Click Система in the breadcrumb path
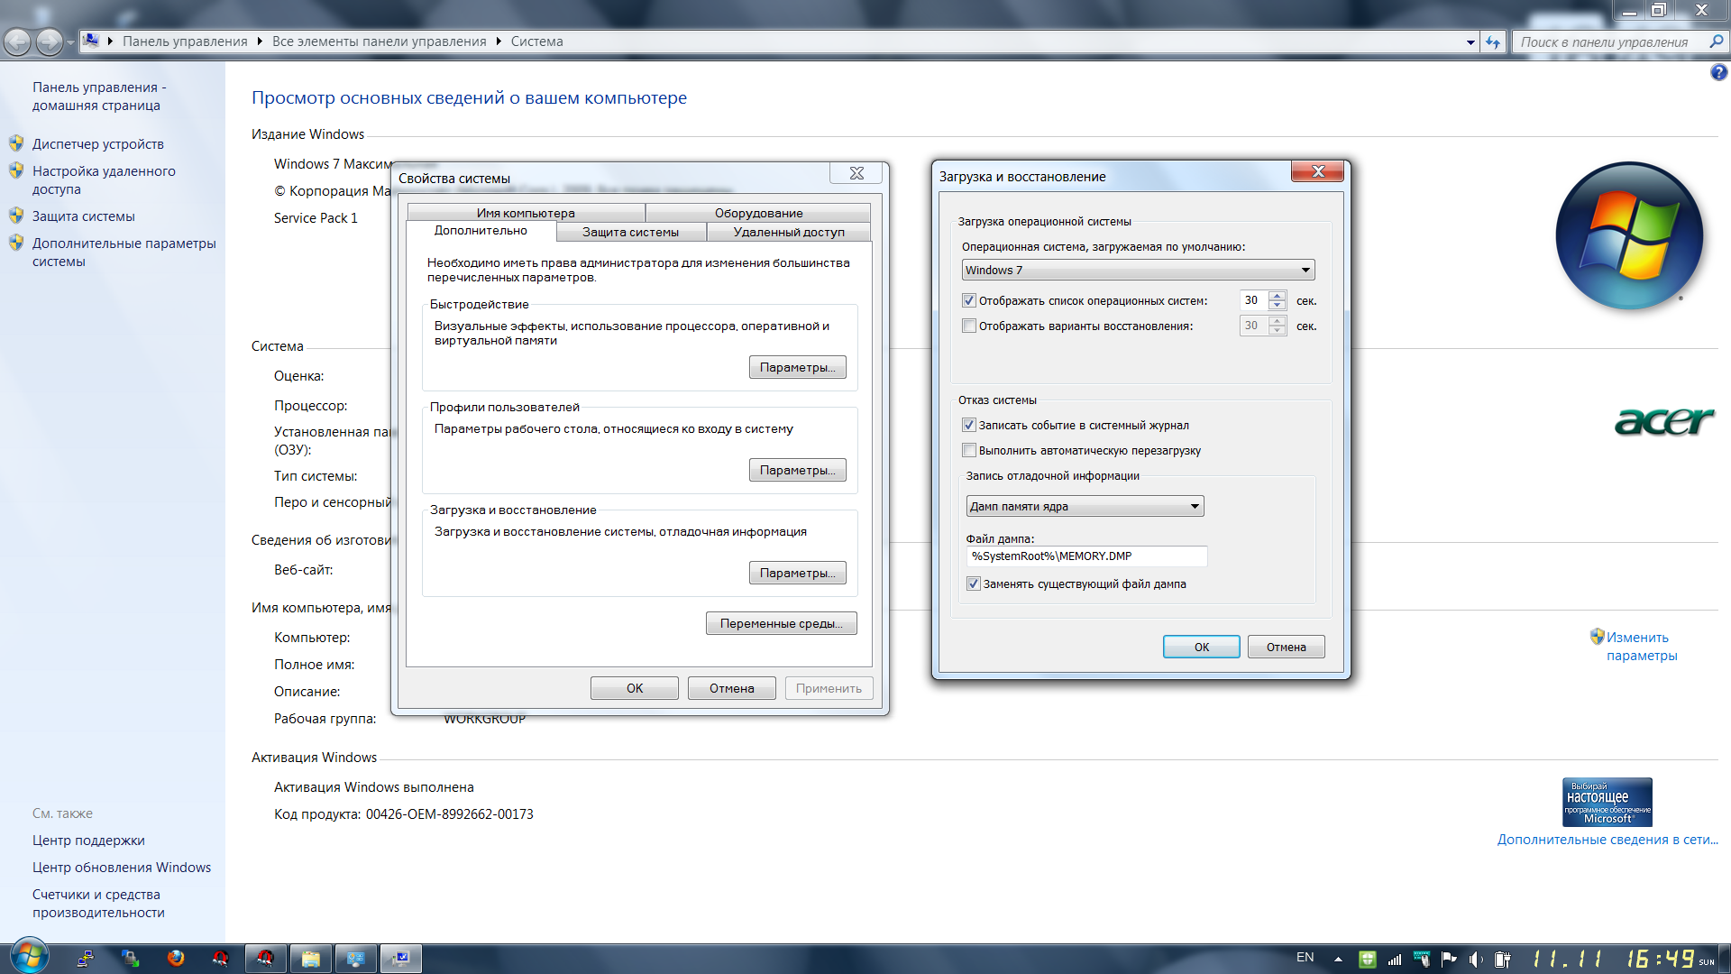The height and width of the screenshot is (974, 1731). point(536,41)
